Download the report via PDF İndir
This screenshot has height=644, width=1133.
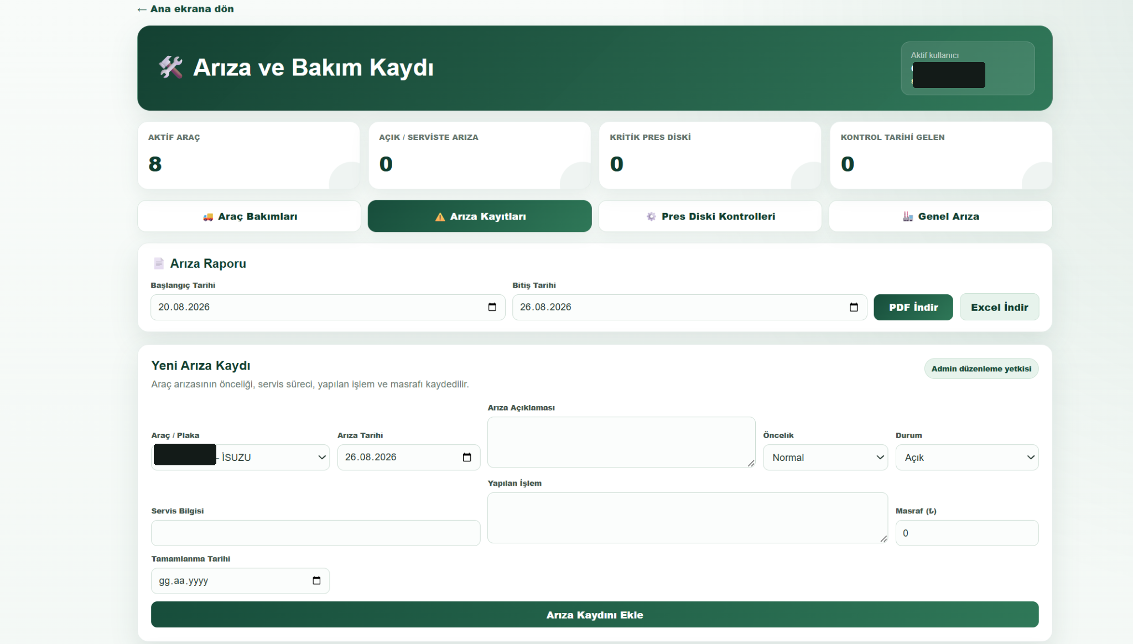pyautogui.click(x=913, y=307)
